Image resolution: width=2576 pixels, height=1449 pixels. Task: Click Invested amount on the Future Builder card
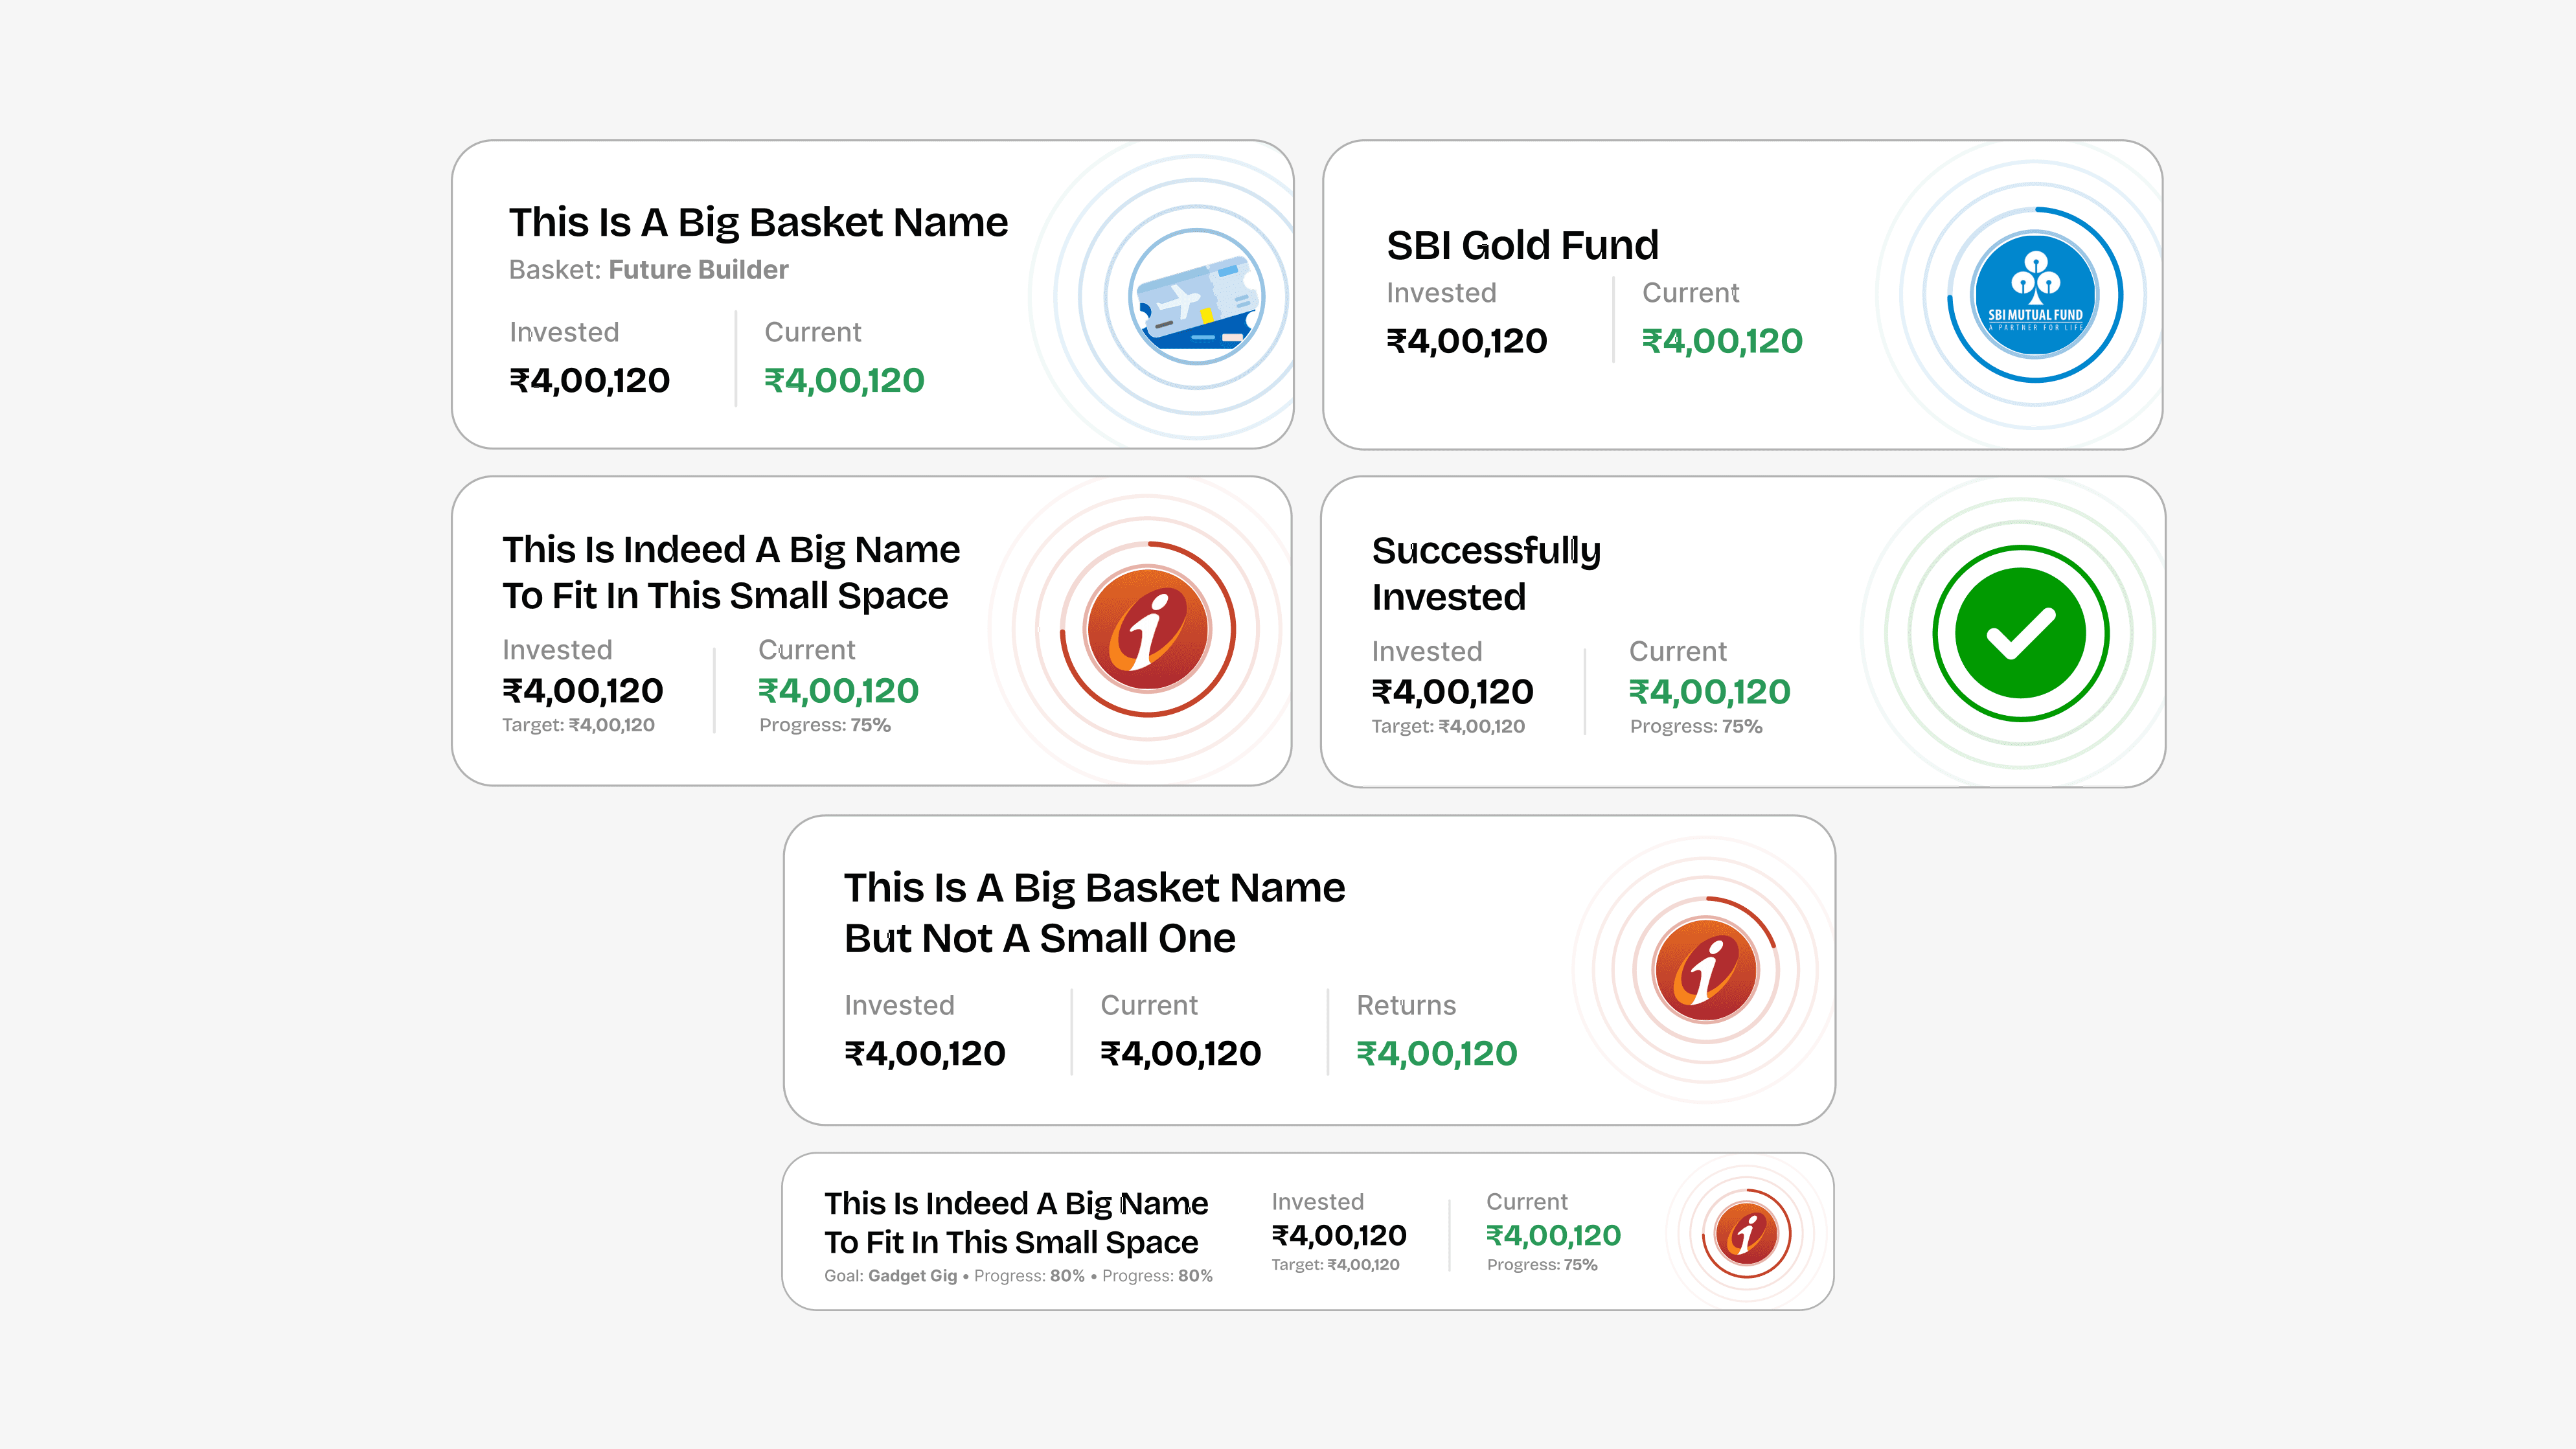coord(589,380)
